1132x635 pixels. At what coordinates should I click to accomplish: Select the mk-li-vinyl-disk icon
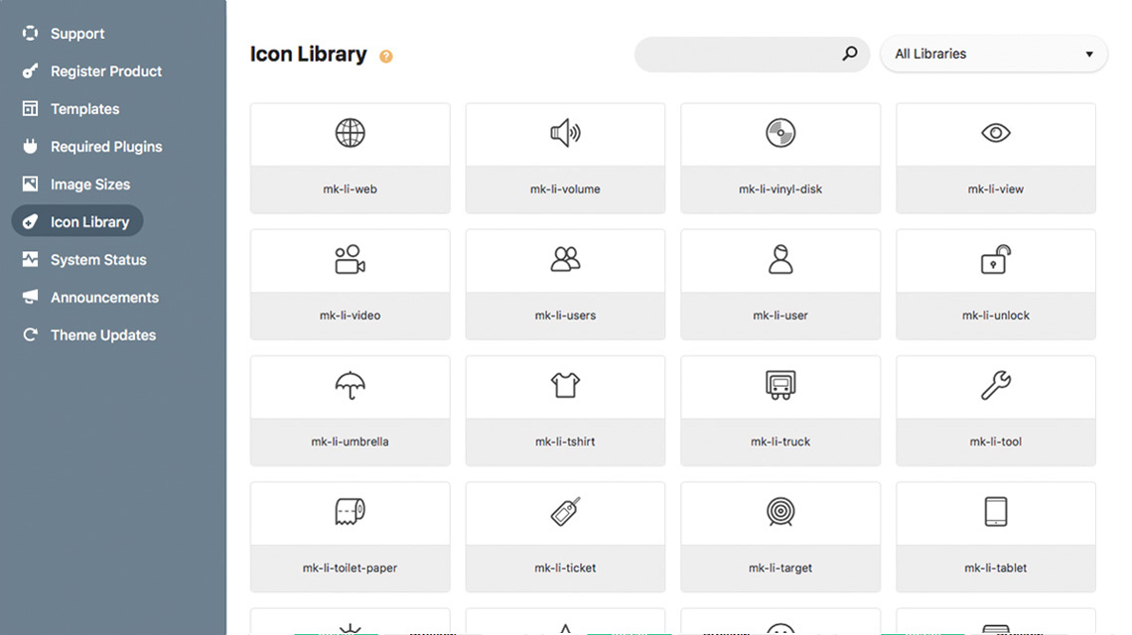779,133
